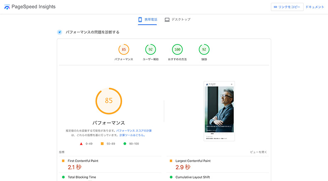This screenshot has width=328, height=181.
Task: Click the large 85 performance gauge
Action: [109, 101]
